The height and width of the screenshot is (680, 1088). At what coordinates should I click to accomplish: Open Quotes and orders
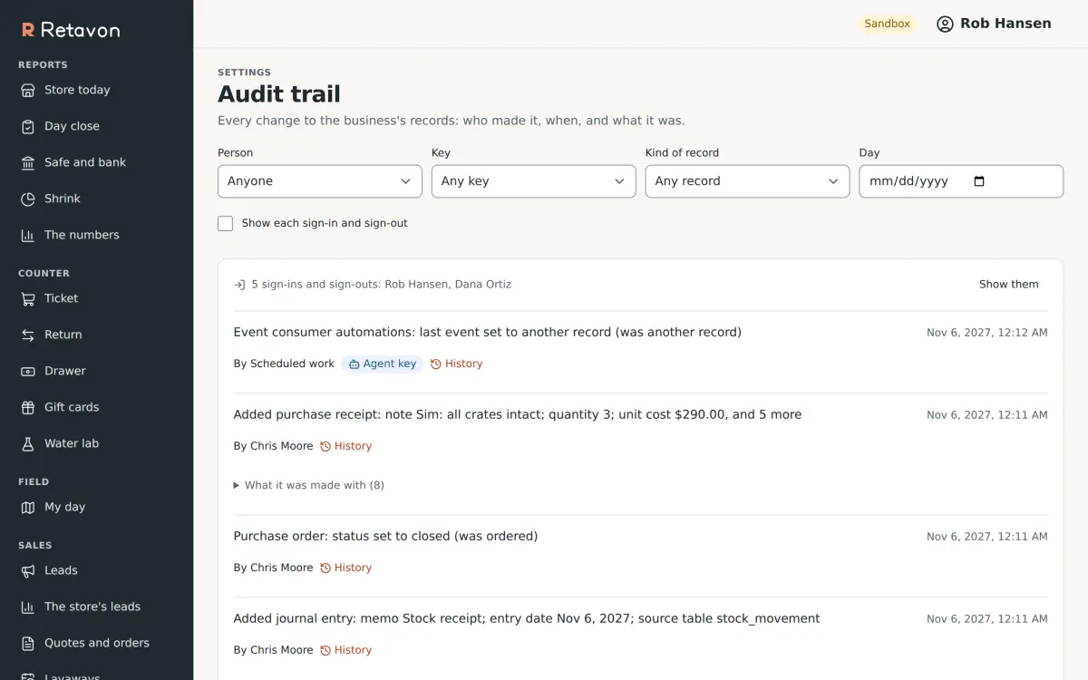pyautogui.click(x=96, y=643)
